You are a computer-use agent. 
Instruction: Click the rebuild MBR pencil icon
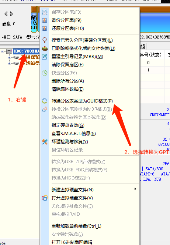pos(45,57)
